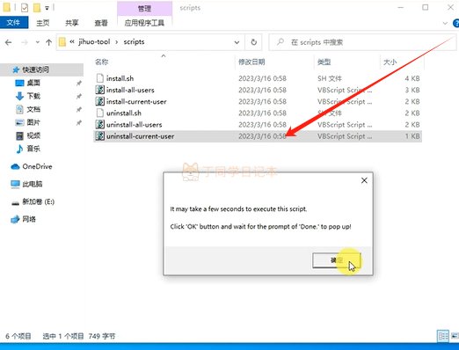
Task: Click the search box for scripts
Action: [362, 42]
